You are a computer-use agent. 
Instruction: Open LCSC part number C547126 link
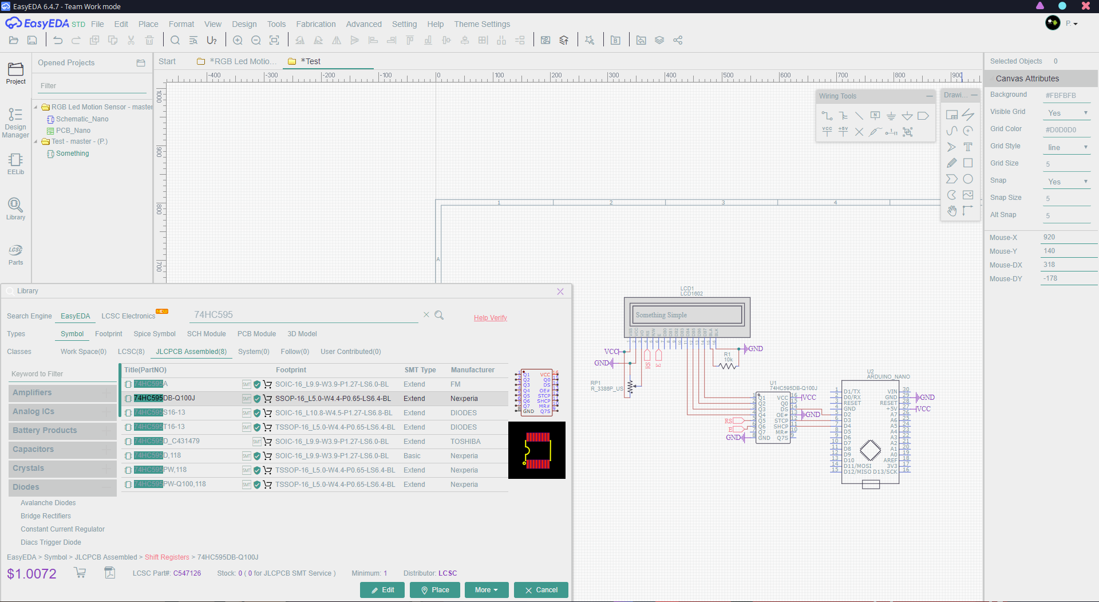(x=187, y=573)
